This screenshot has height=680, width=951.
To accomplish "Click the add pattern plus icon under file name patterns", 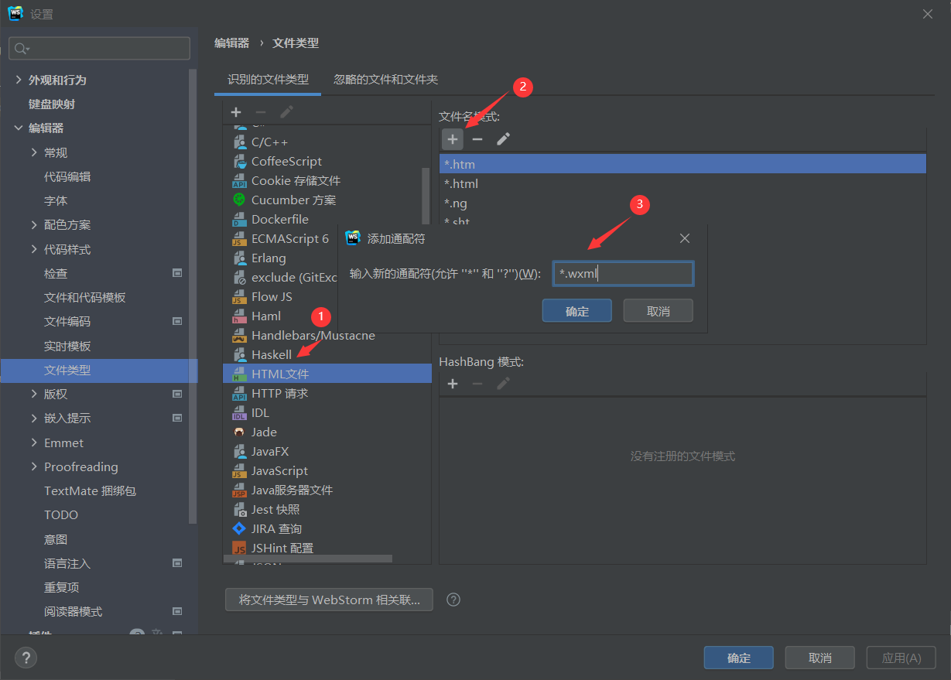I will [x=453, y=139].
